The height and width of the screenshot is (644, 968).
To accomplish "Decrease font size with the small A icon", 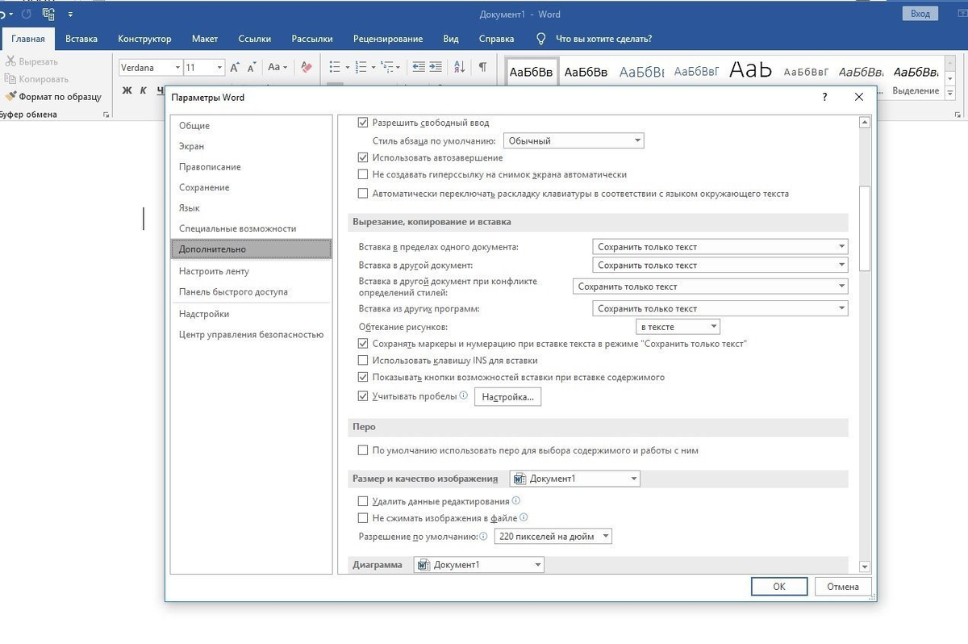I will click(x=252, y=68).
